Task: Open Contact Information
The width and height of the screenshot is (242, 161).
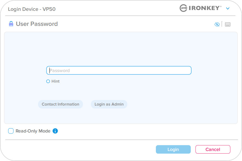Action: coord(60,104)
